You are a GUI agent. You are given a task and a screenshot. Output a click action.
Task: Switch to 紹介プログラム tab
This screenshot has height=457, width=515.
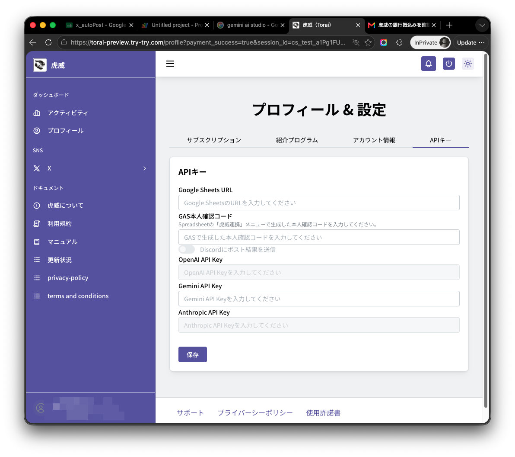click(297, 140)
